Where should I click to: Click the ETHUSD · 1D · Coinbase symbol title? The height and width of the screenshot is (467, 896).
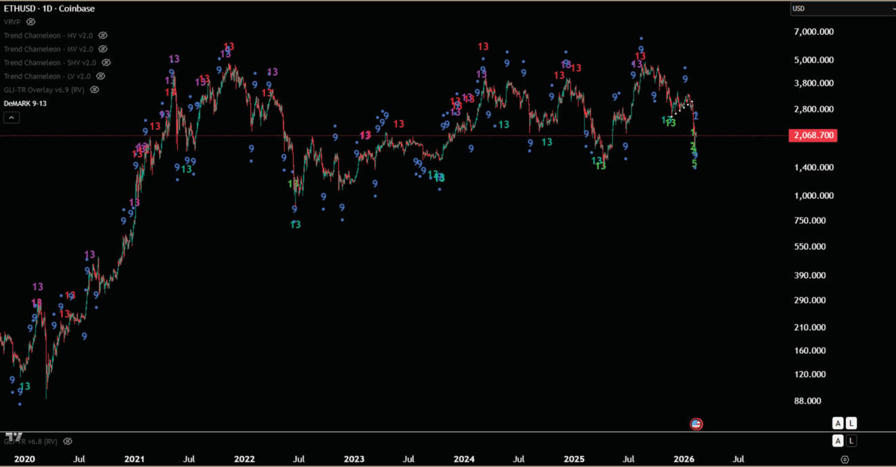point(49,9)
